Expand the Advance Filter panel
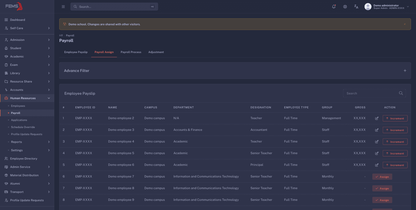416x210 pixels. 405,71
